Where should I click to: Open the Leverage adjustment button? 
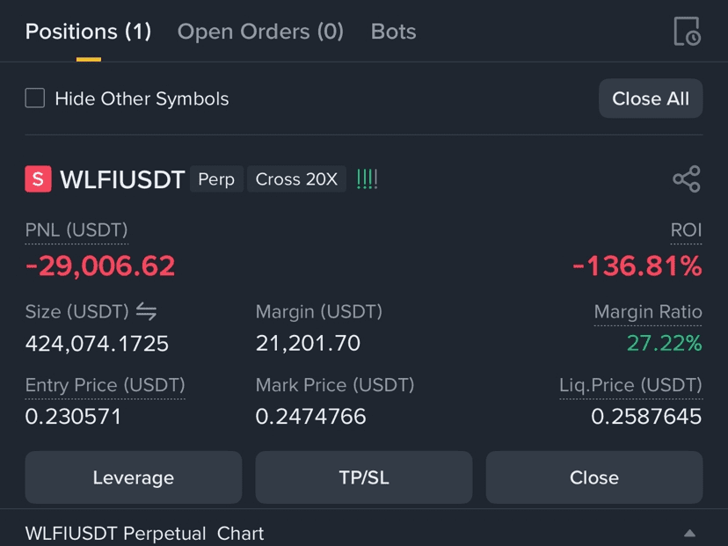[x=134, y=477]
